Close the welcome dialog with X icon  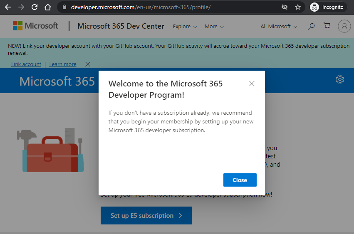point(252,84)
